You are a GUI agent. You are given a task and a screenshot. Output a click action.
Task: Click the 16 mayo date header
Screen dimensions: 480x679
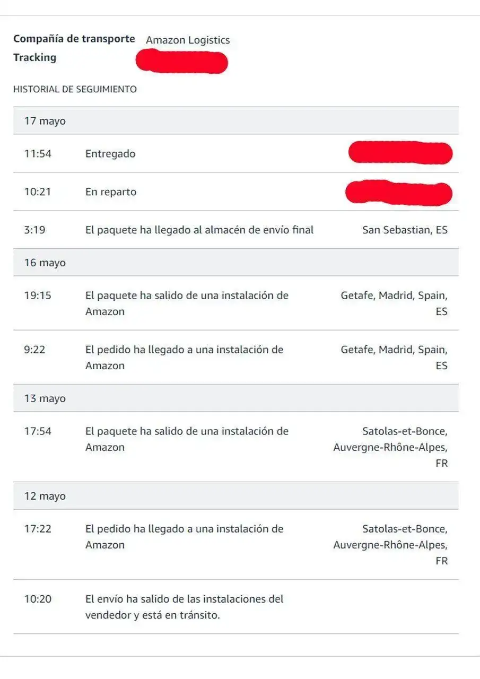point(45,263)
